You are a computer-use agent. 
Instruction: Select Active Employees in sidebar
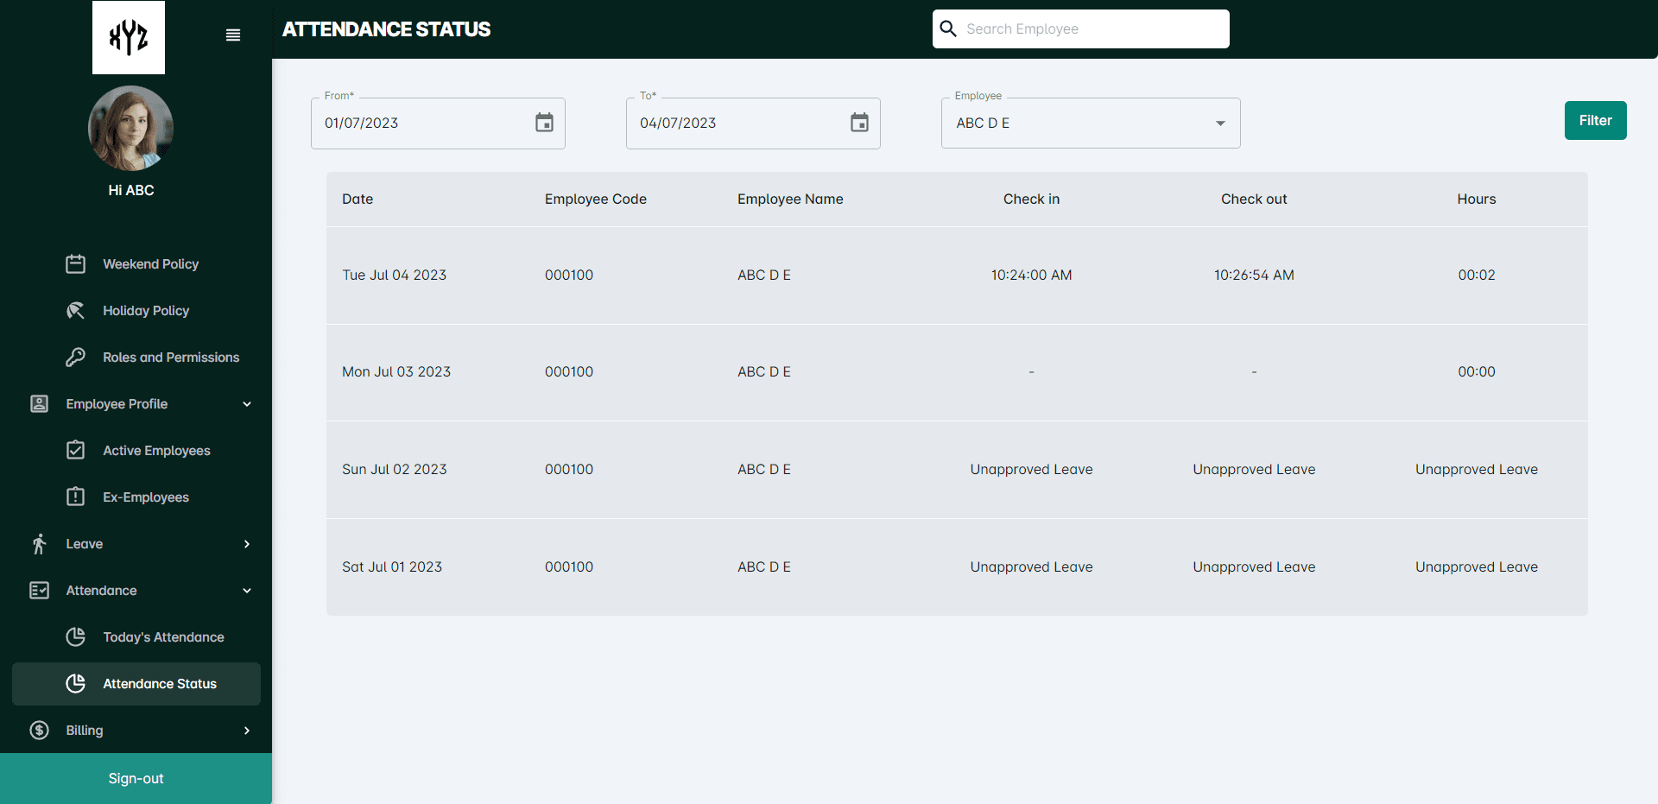point(156,451)
